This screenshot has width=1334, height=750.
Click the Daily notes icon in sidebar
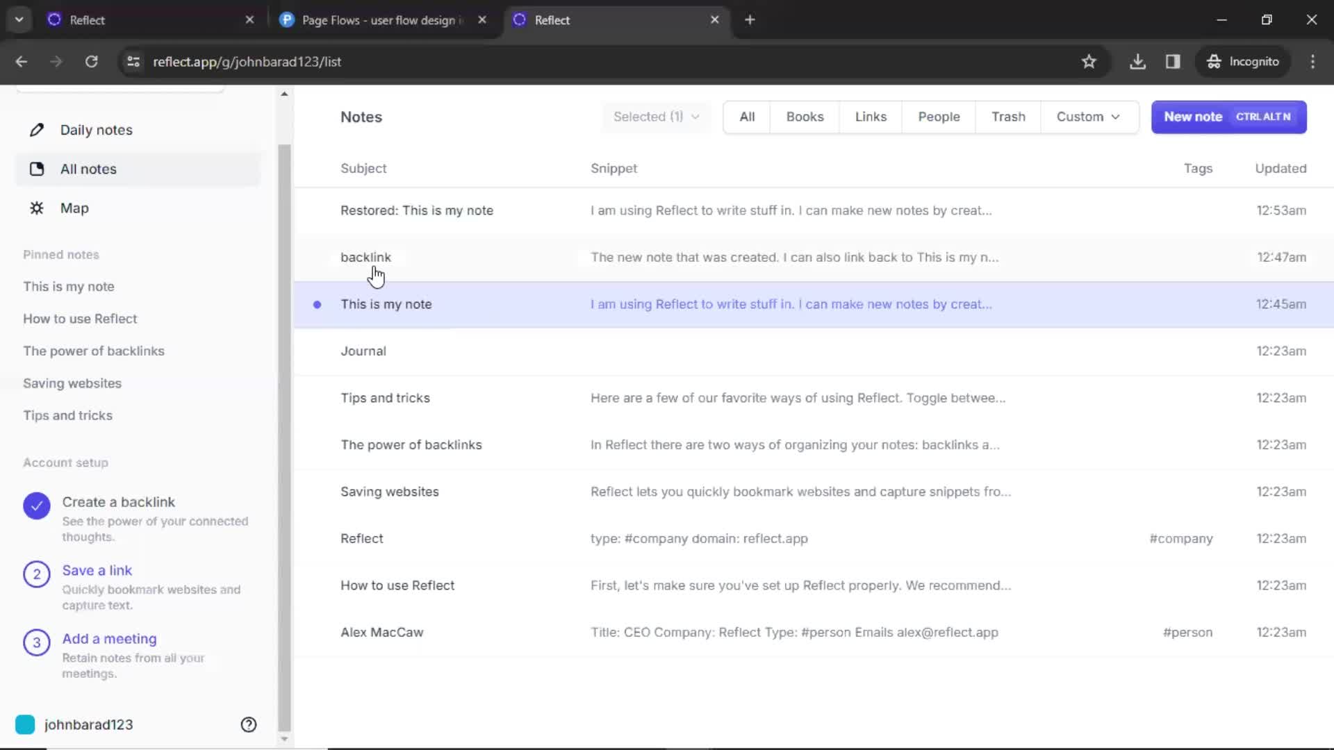(37, 129)
